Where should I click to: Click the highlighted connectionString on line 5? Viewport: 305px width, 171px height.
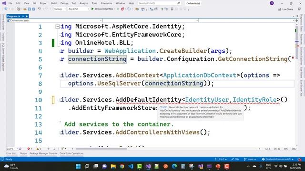[x=97, y=59]
